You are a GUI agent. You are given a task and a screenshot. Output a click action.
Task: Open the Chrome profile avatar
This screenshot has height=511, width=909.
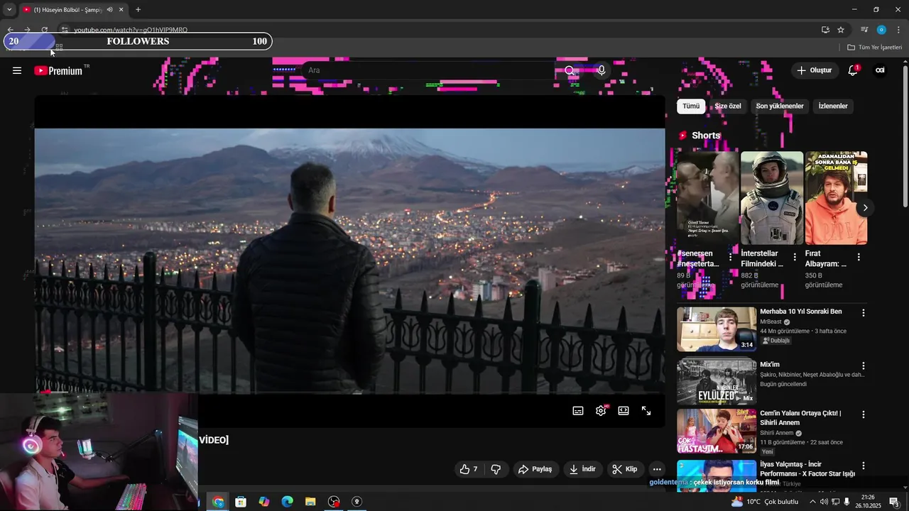[x=881, y=30]
